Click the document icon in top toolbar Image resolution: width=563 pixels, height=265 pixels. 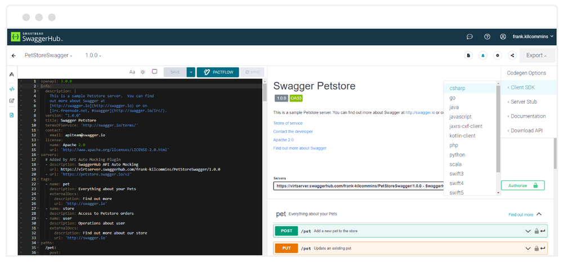(468, 55)
